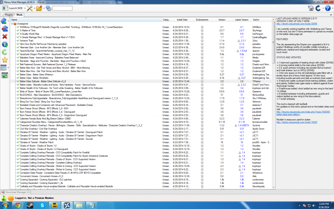Click the deactivate mod puzzle icon with red arrow

point(4,29)
